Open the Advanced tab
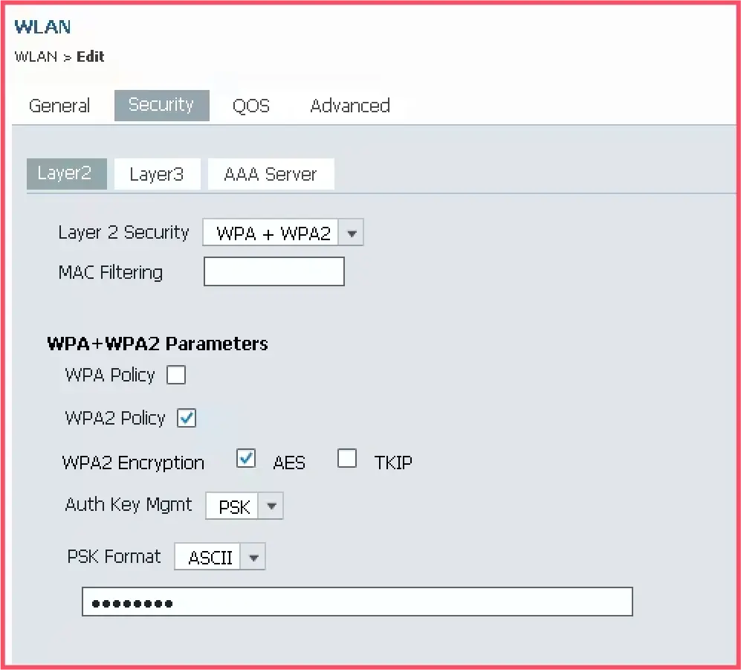This screenshot has height=670, width=741. coord(349,106)
